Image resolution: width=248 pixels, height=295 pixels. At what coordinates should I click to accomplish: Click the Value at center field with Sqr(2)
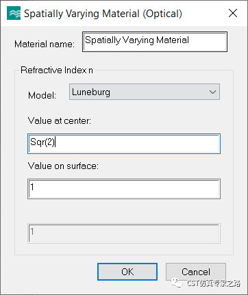tap(124, 144)
